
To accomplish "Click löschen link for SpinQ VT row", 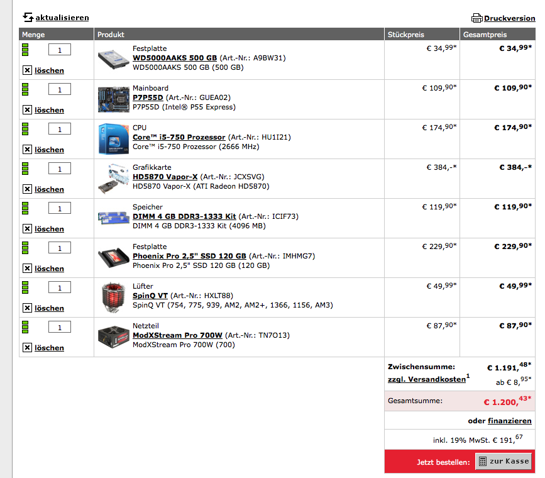I will 50,309.
